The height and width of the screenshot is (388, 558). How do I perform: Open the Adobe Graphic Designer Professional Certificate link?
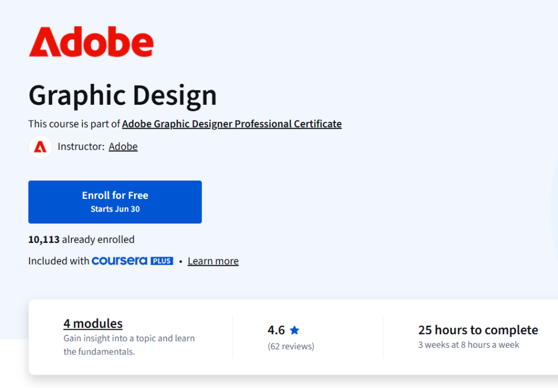232,123
